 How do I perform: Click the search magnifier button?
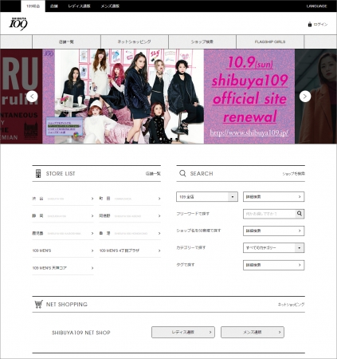tap(300, 214)
